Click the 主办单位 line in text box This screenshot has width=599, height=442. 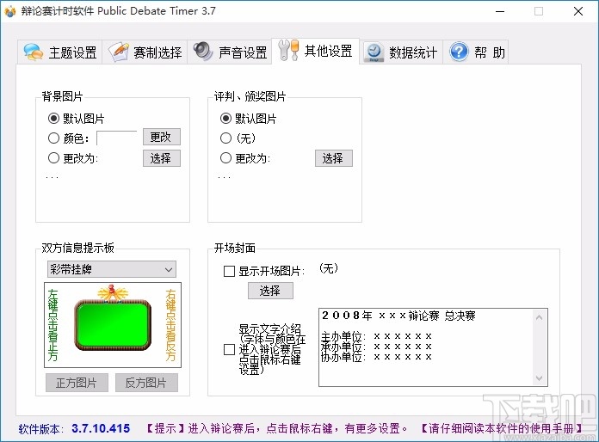tap(377, 336)
